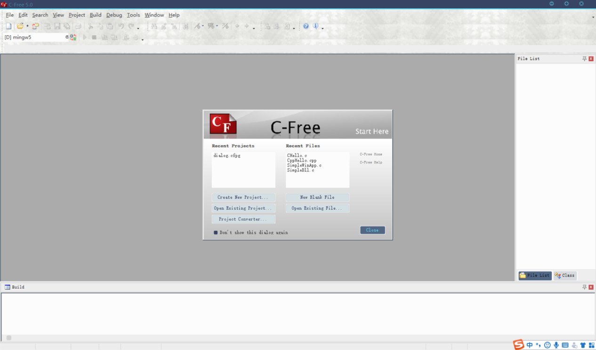
Task: Open the Build menu
Action: click(x=96, y=15)
